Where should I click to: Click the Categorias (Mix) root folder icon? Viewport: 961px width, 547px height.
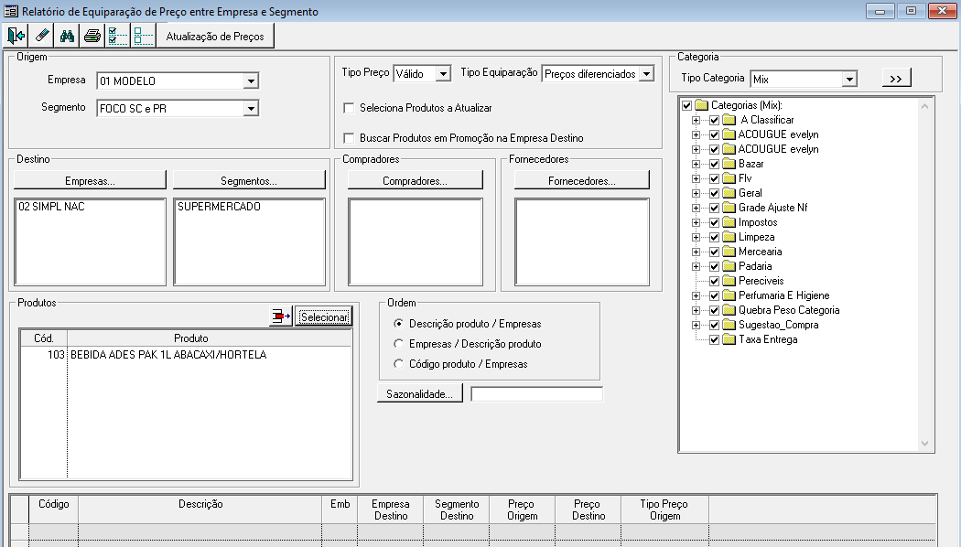(701, 105)
